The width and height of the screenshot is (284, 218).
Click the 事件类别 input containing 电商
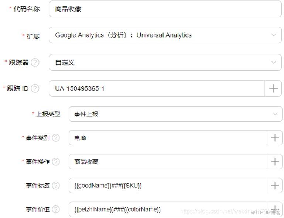click(x=168, y=138)
